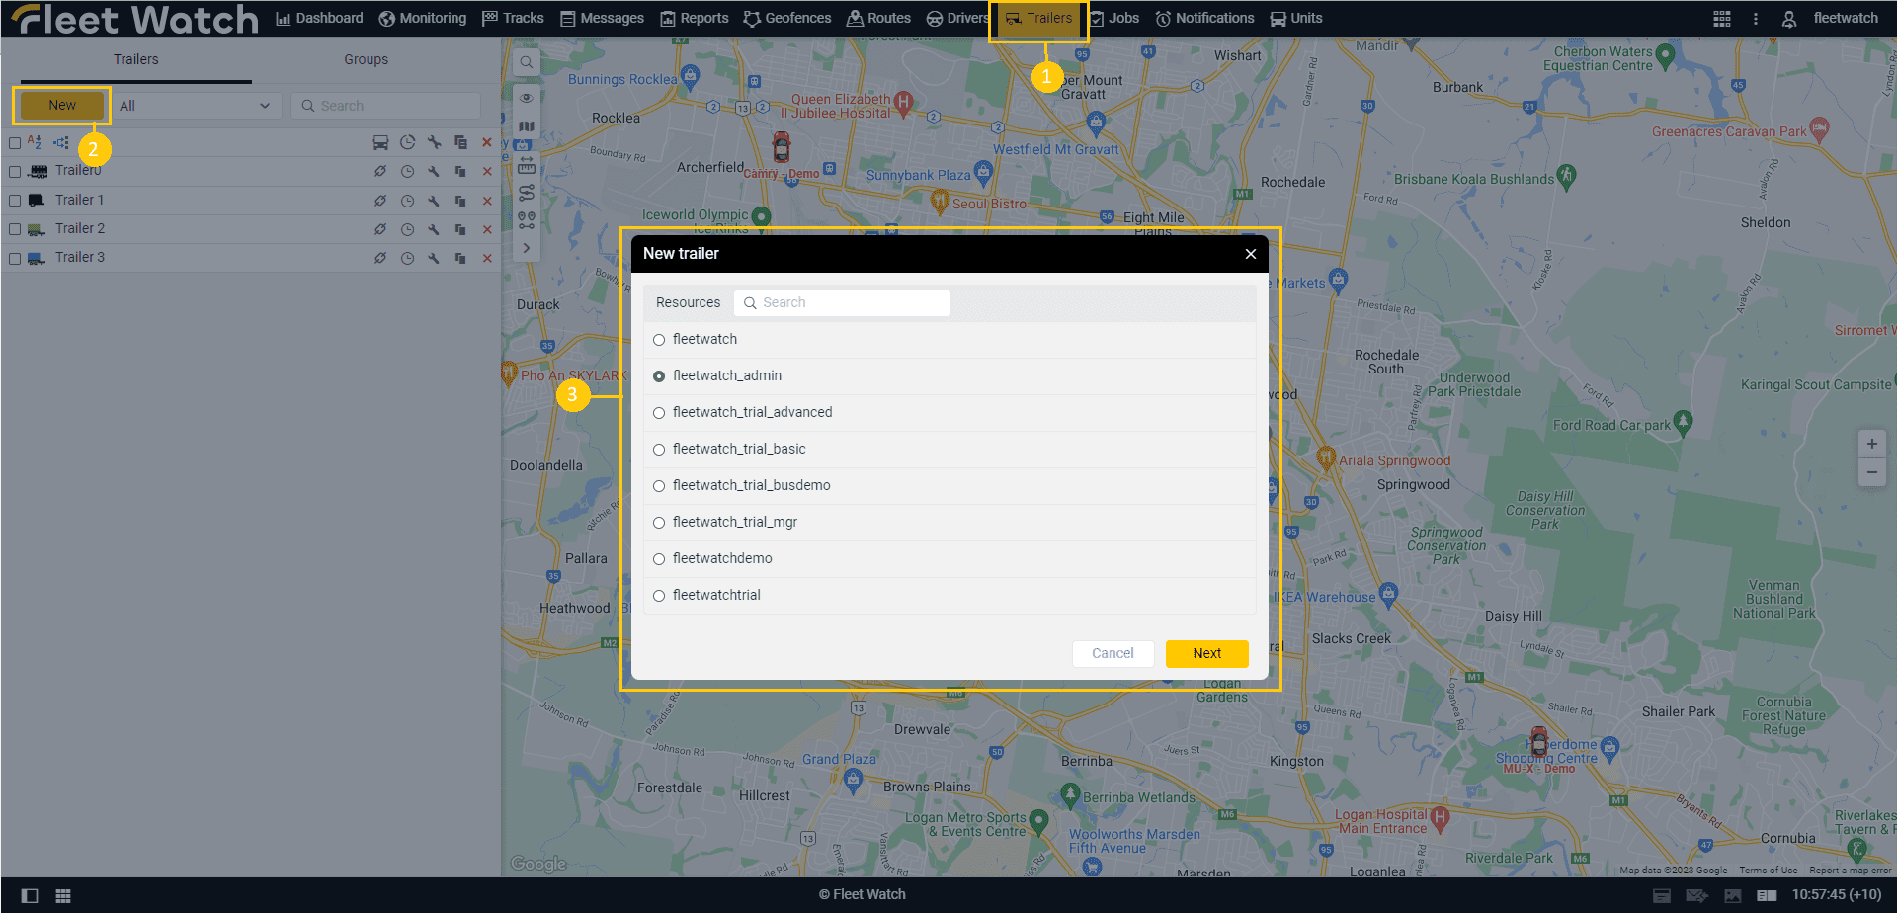Viewport: 1897px width, 913px height.
Task: Switch to the Groups tab
Action: point(366,59)
